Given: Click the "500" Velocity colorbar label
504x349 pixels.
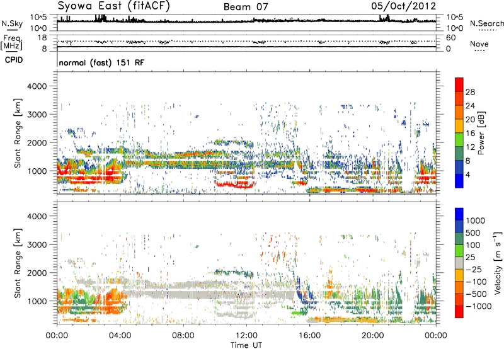Looking at the screenshot, I should coord(473,233).
